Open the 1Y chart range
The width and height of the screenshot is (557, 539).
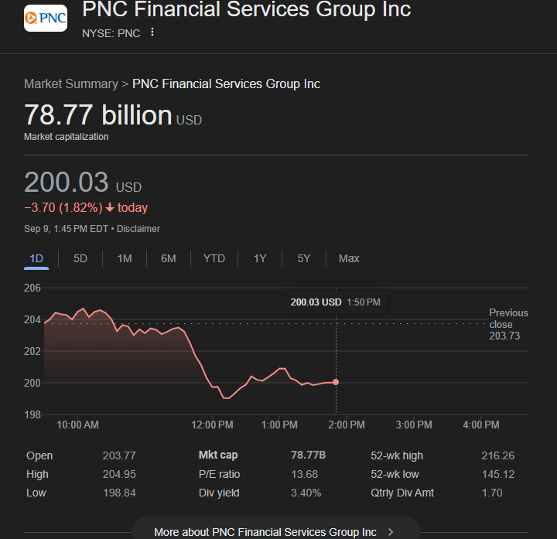point(260,258)
